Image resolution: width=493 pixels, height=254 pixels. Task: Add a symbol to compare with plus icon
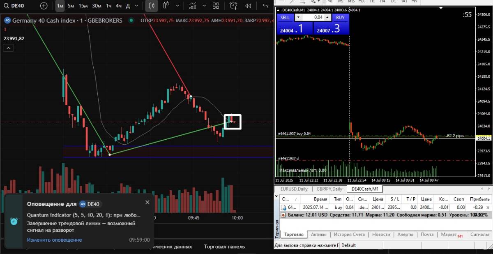[44, 6]
